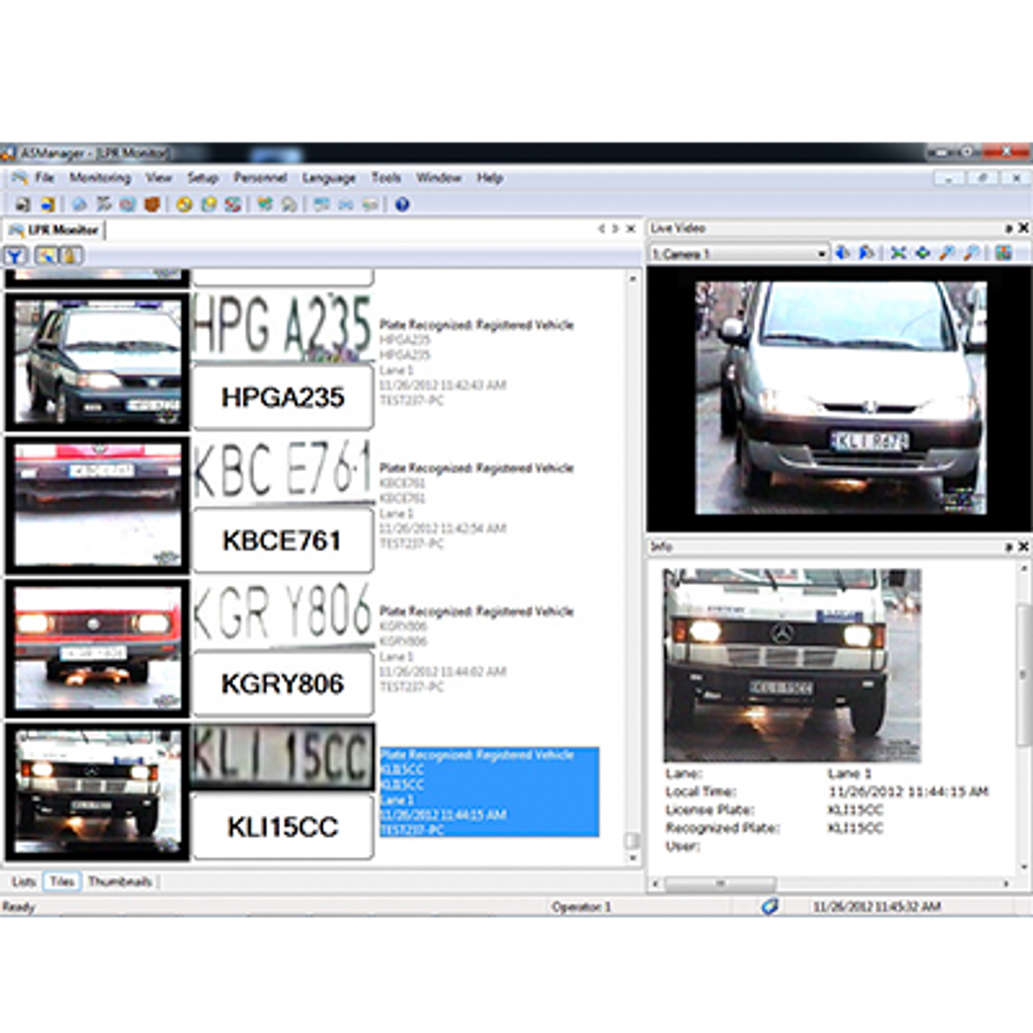Click the application icon left of File menu
Screen dimensions: 1033x1033
tap(19, 178)
